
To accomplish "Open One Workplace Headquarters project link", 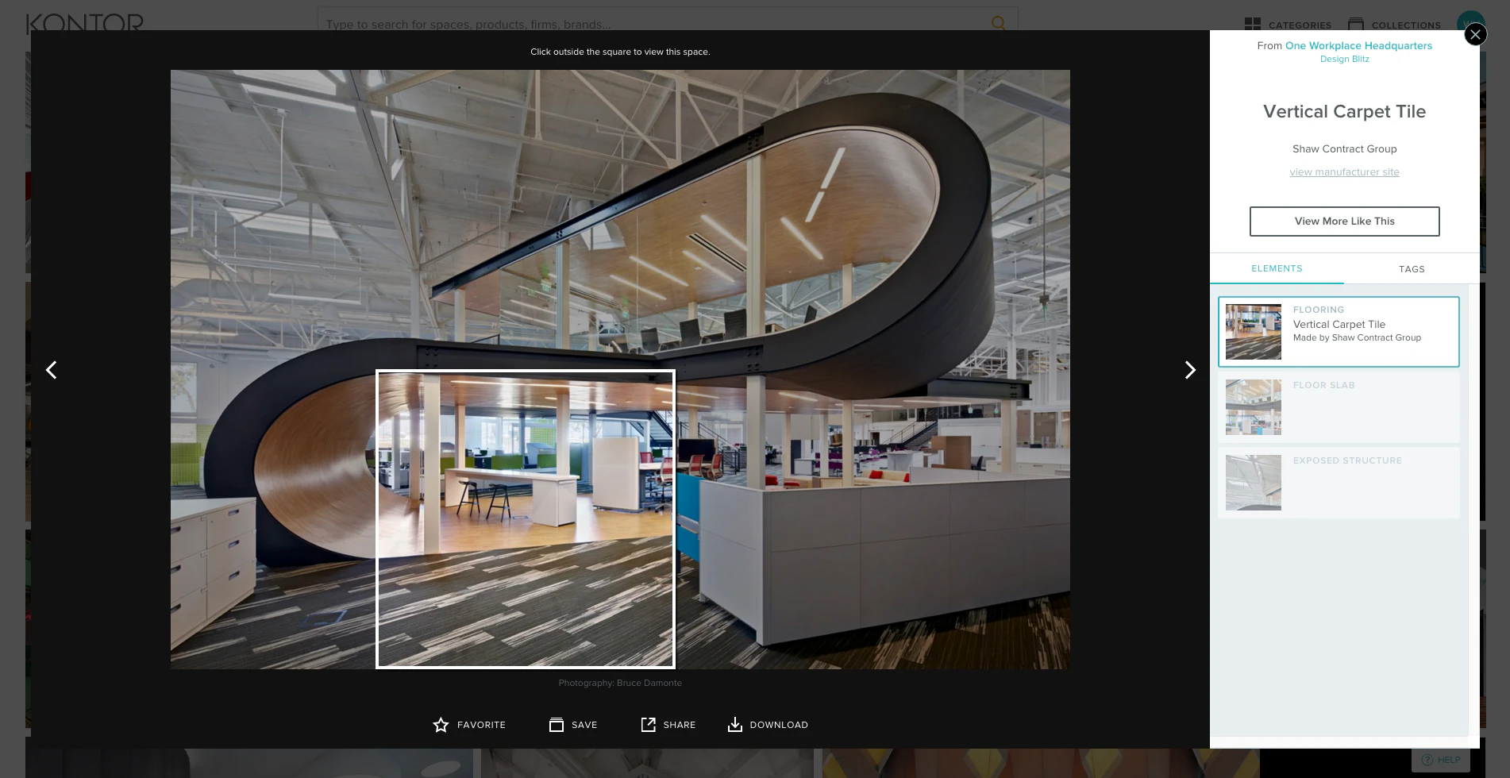I will [1358, 46].
